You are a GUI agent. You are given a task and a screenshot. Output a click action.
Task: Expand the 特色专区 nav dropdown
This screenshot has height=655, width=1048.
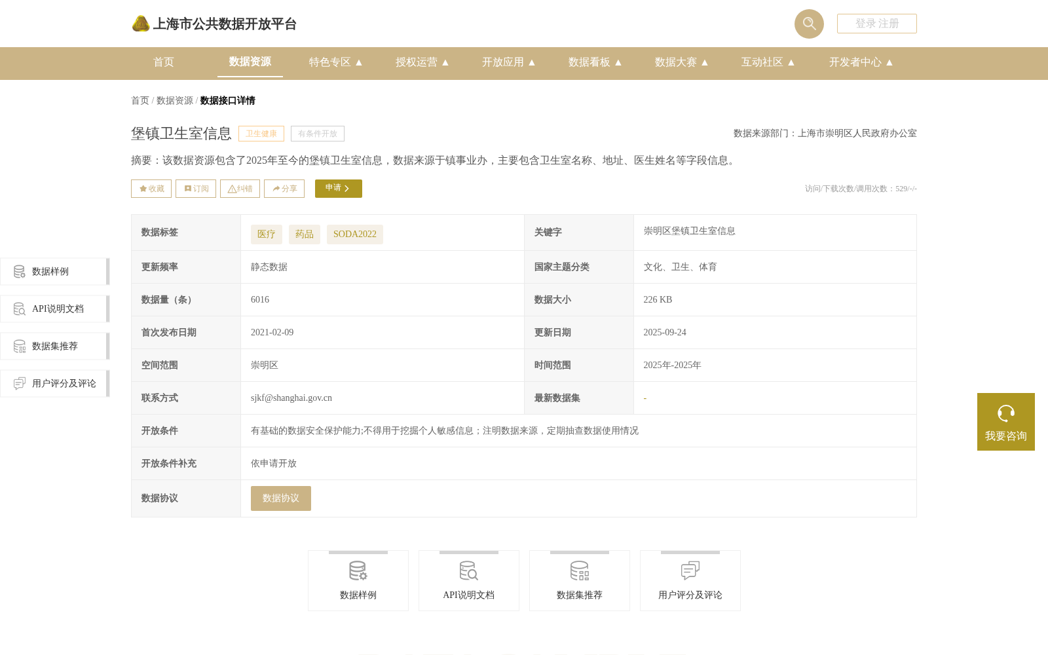[x=336, y=62]
